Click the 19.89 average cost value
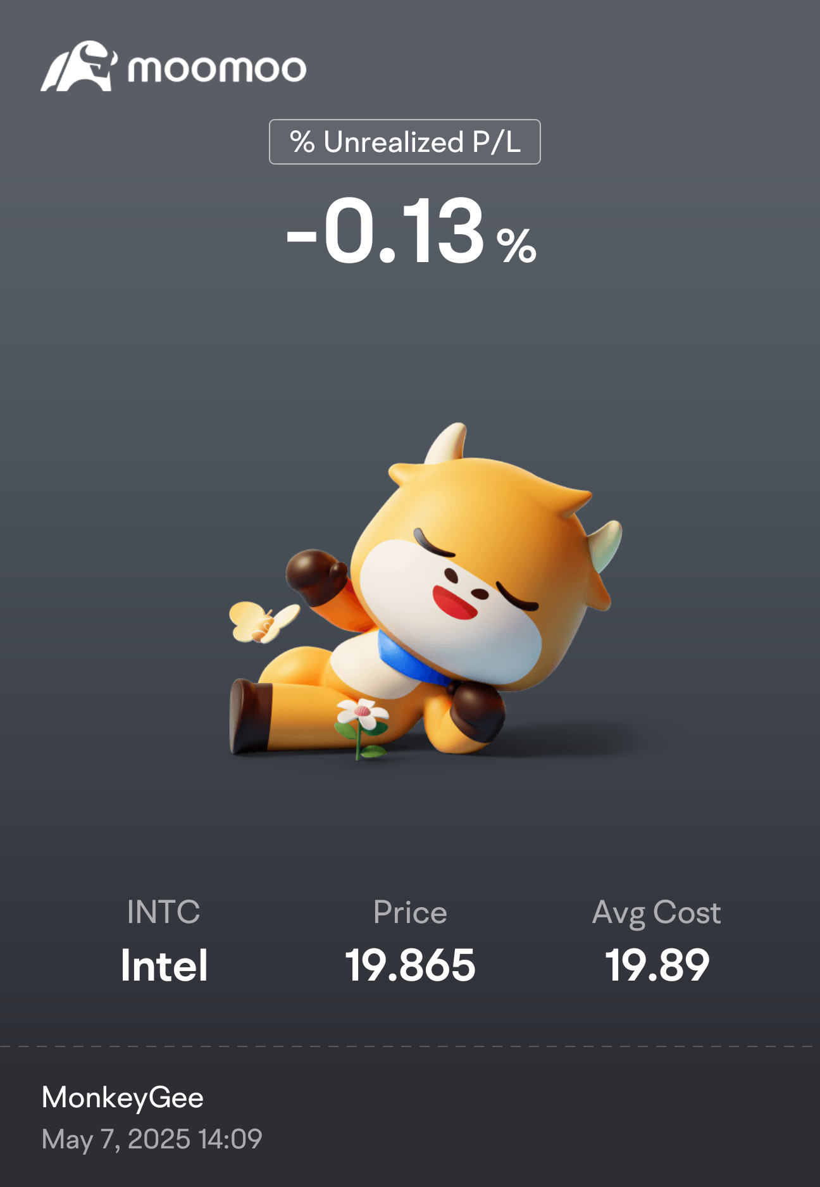Screen dimensions: 820x1187 (657, 965)
